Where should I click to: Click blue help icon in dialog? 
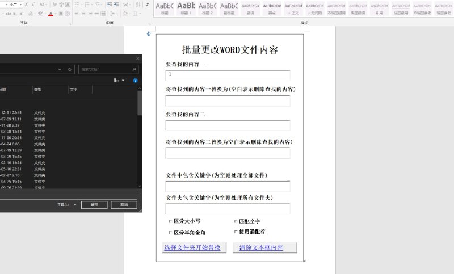click(x=135, y=81)
